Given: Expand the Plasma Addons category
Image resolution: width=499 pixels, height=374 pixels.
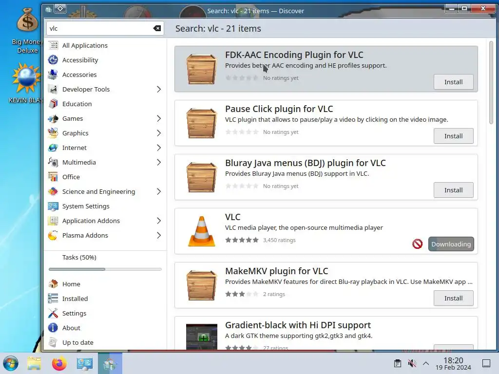Looking at the screenshot, I should coord(159,236).
